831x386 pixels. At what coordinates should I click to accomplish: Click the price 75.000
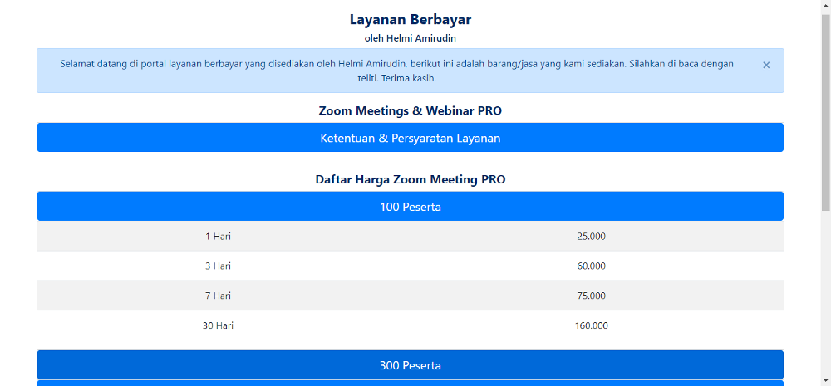click(592, 296)
